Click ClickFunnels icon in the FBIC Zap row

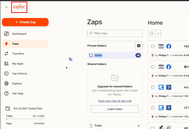point(161,46)
